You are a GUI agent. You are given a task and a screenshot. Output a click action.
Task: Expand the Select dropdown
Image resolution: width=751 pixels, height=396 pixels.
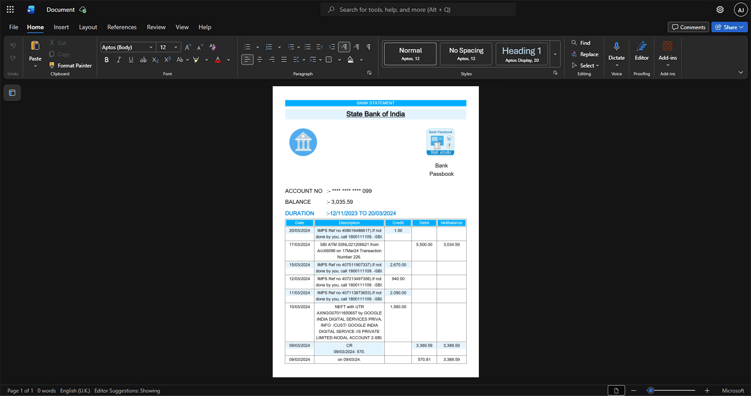point(586,65)
